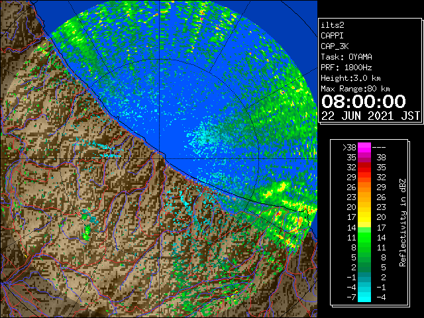This screenshot has height=318, width=424.
Task: Click the left-side legend value 23
Action: 352,197
